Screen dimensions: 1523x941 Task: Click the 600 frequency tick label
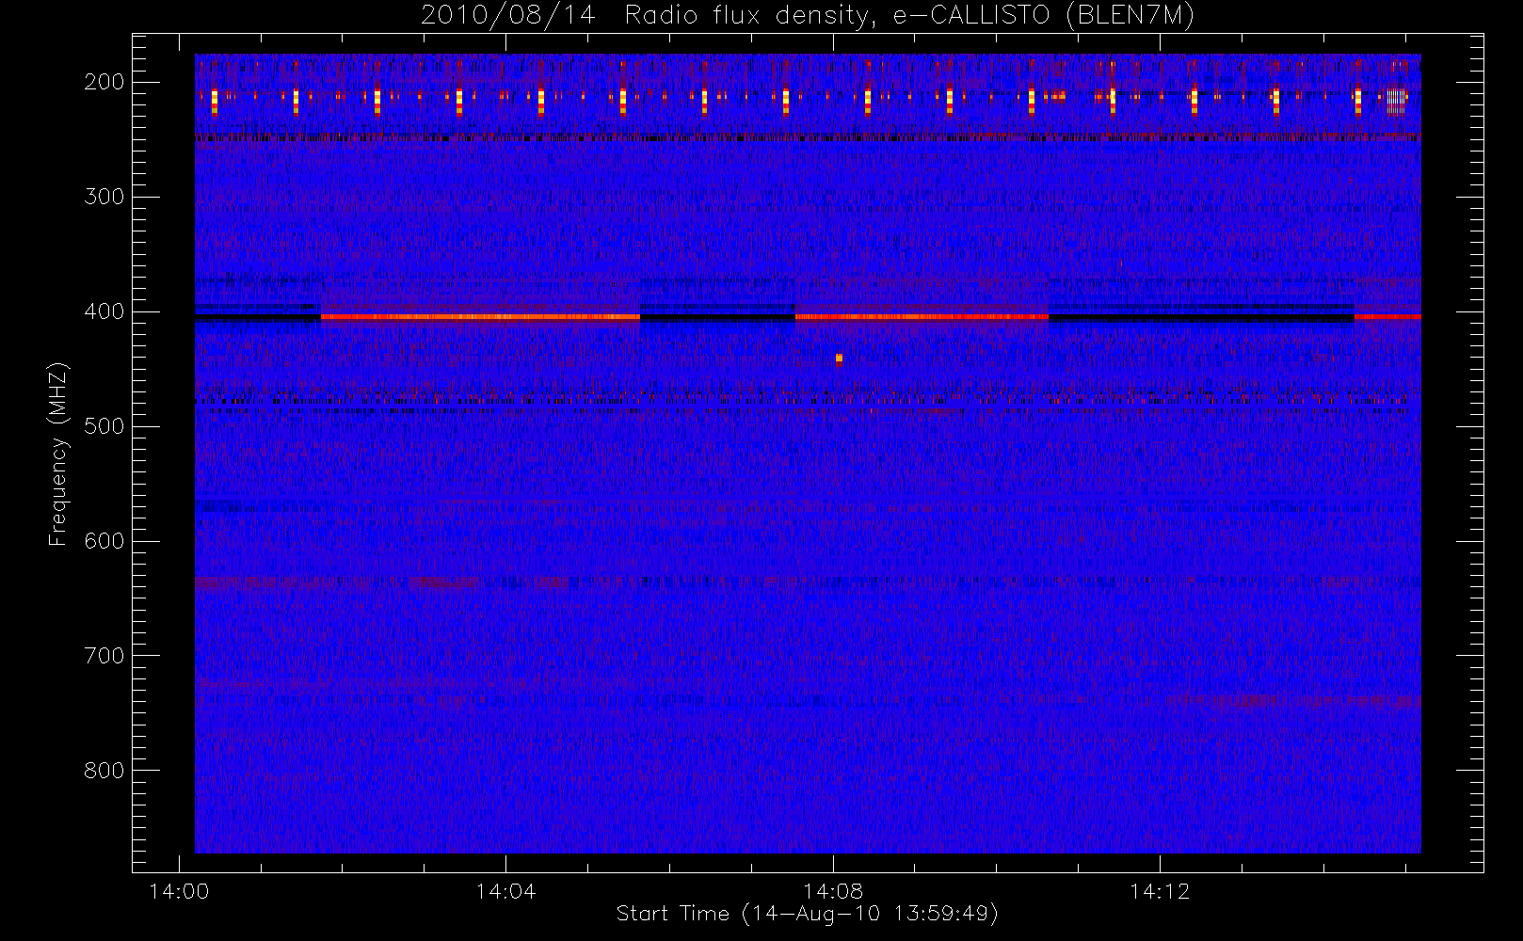click(104, 541)
